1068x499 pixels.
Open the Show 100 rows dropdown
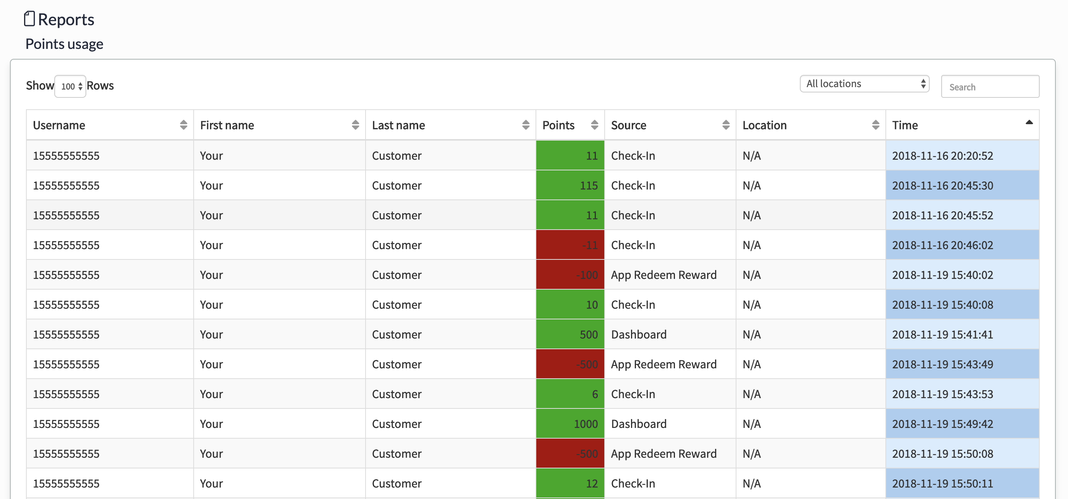click(x=71, y=86)
